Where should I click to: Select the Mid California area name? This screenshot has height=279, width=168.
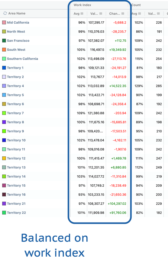pos(18,22)
